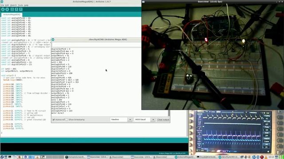The height and width of the screenshot is (159, 284).
Task: Open the Help menu in Arduino IDE
Action: 26,5
